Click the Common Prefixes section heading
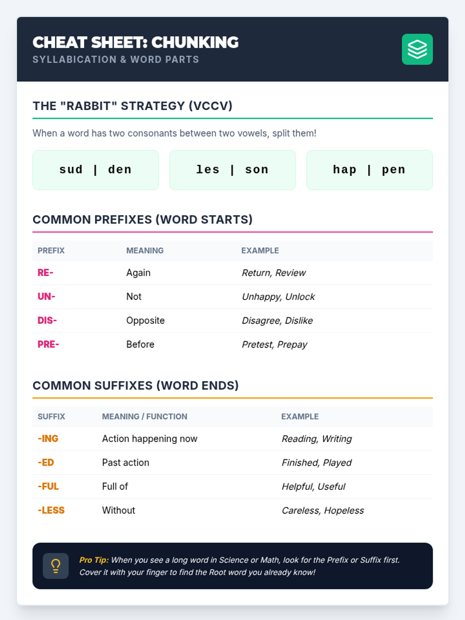 click(143, 220)
